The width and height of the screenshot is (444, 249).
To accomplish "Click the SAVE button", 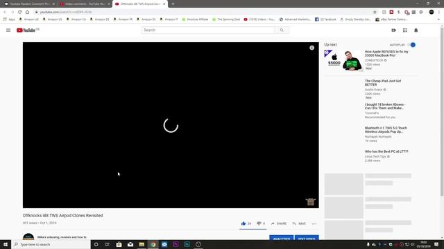I will tap(299, 223).
